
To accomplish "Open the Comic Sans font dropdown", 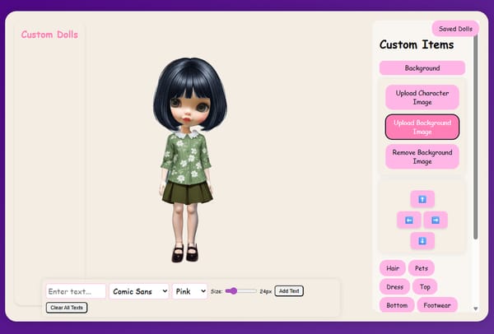I will tap(139, 291).
